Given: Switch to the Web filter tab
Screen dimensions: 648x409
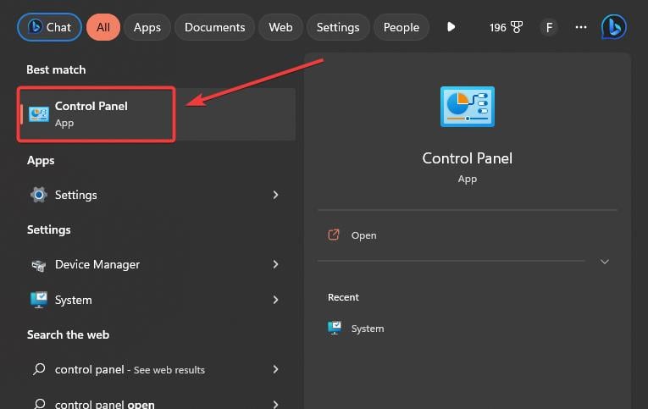Looking at the screenshot, I should (x=280, y=27).
